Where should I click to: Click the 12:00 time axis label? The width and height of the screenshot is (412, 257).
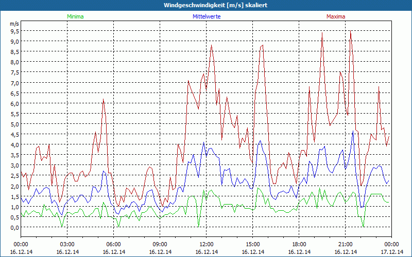point(207,245)
